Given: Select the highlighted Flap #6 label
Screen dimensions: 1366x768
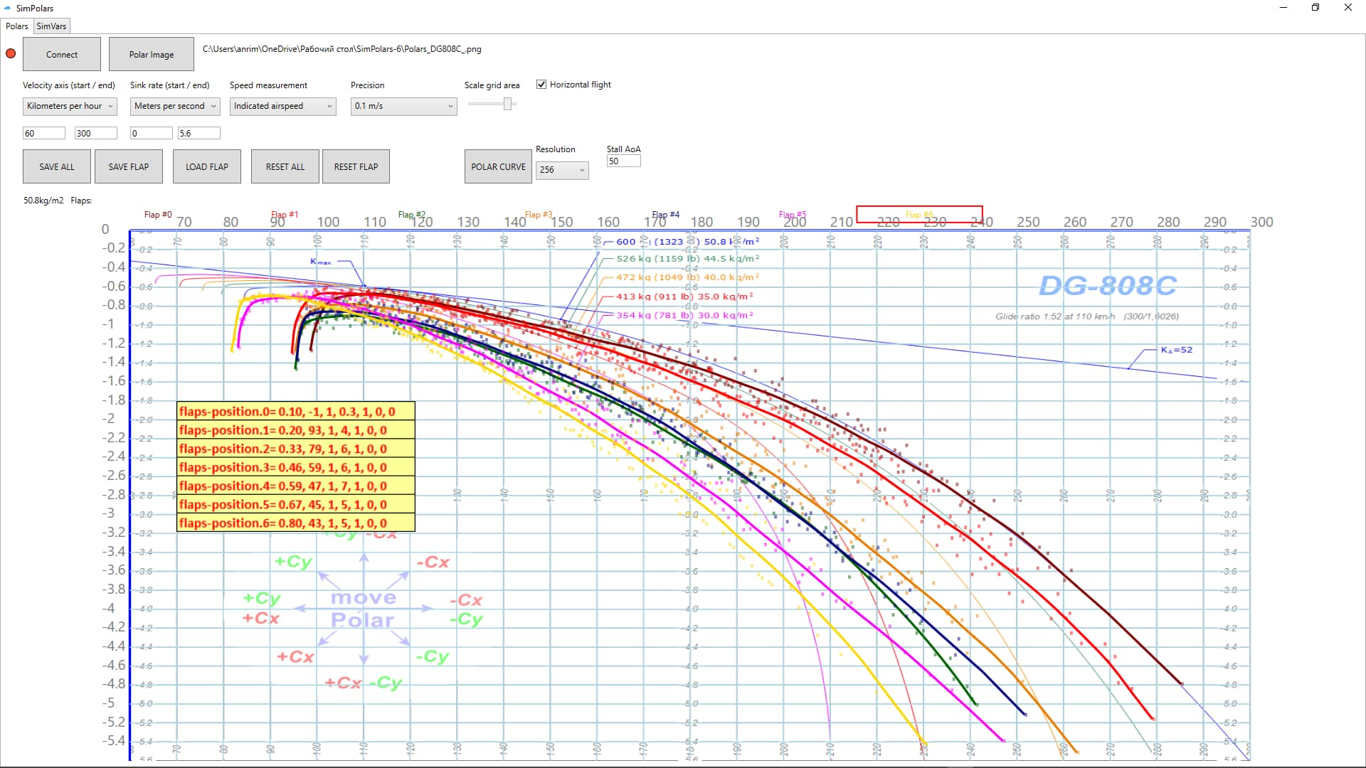Looking at the screenshot, I should [919, 214].
